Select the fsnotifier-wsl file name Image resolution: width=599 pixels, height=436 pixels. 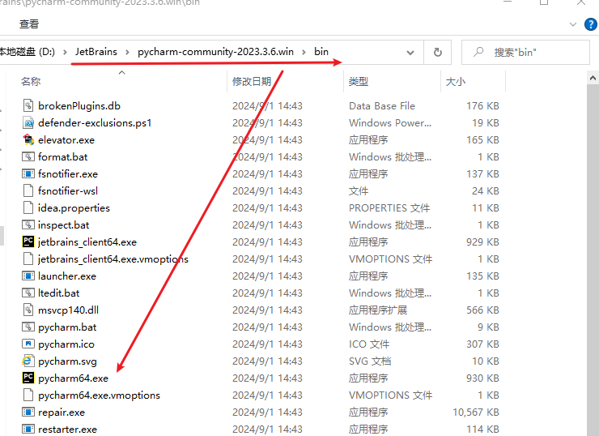[68, 190]
